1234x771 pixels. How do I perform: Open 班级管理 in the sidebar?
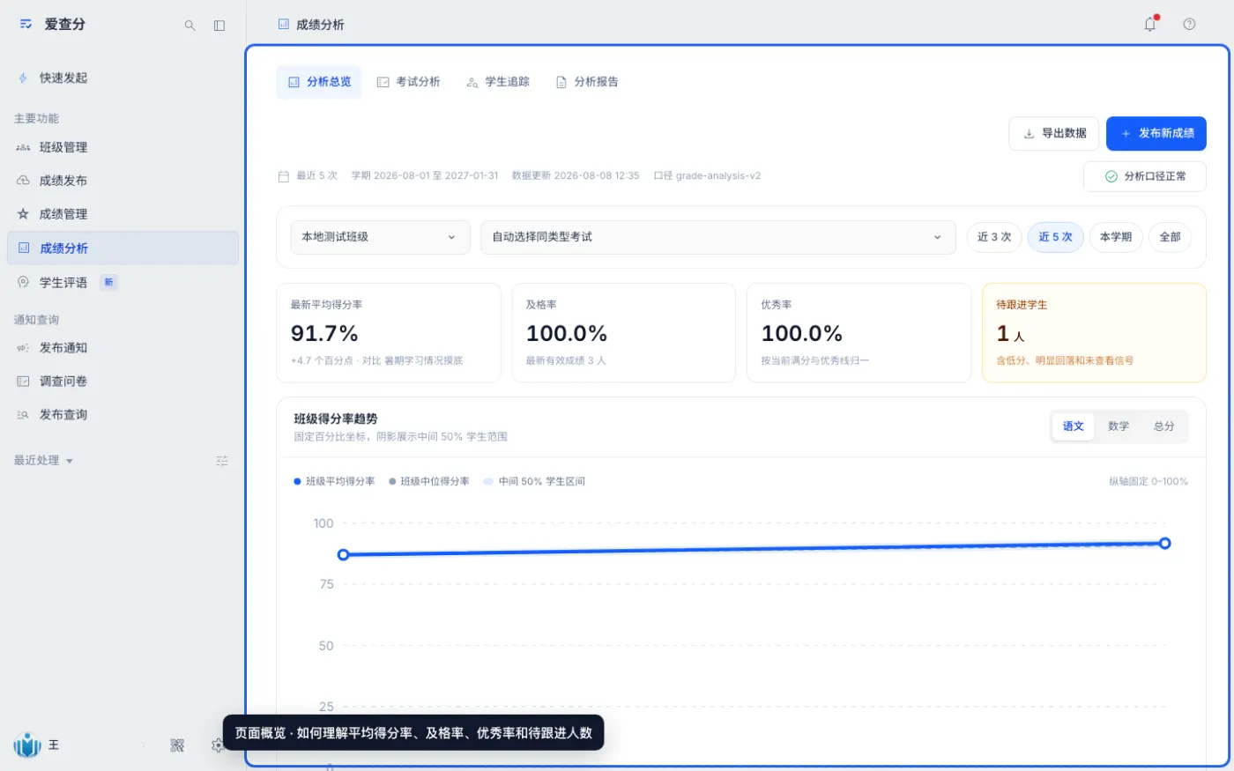point(123,147)
